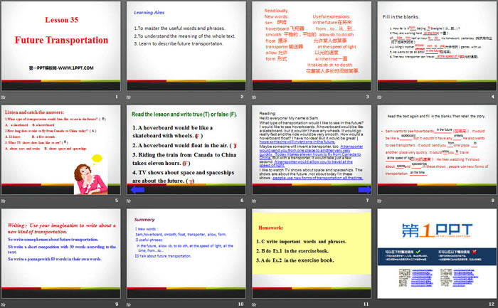Click the www.1ppt.com text on slide 1
Viewport: 498px width, 308px height.
pyautogui.click(x=60, y=66)
